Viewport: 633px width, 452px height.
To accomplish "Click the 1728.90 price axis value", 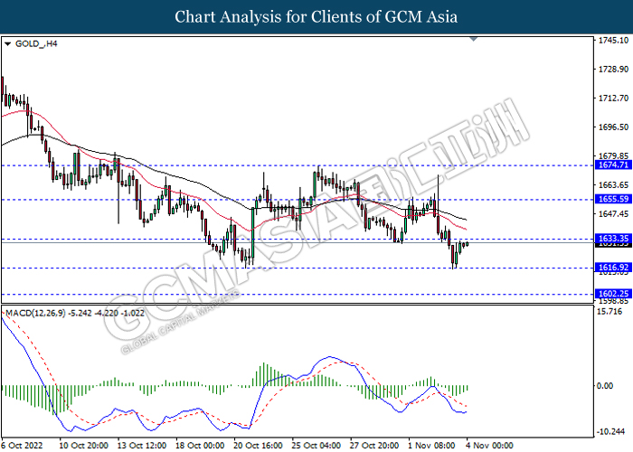I will point(613,69).
